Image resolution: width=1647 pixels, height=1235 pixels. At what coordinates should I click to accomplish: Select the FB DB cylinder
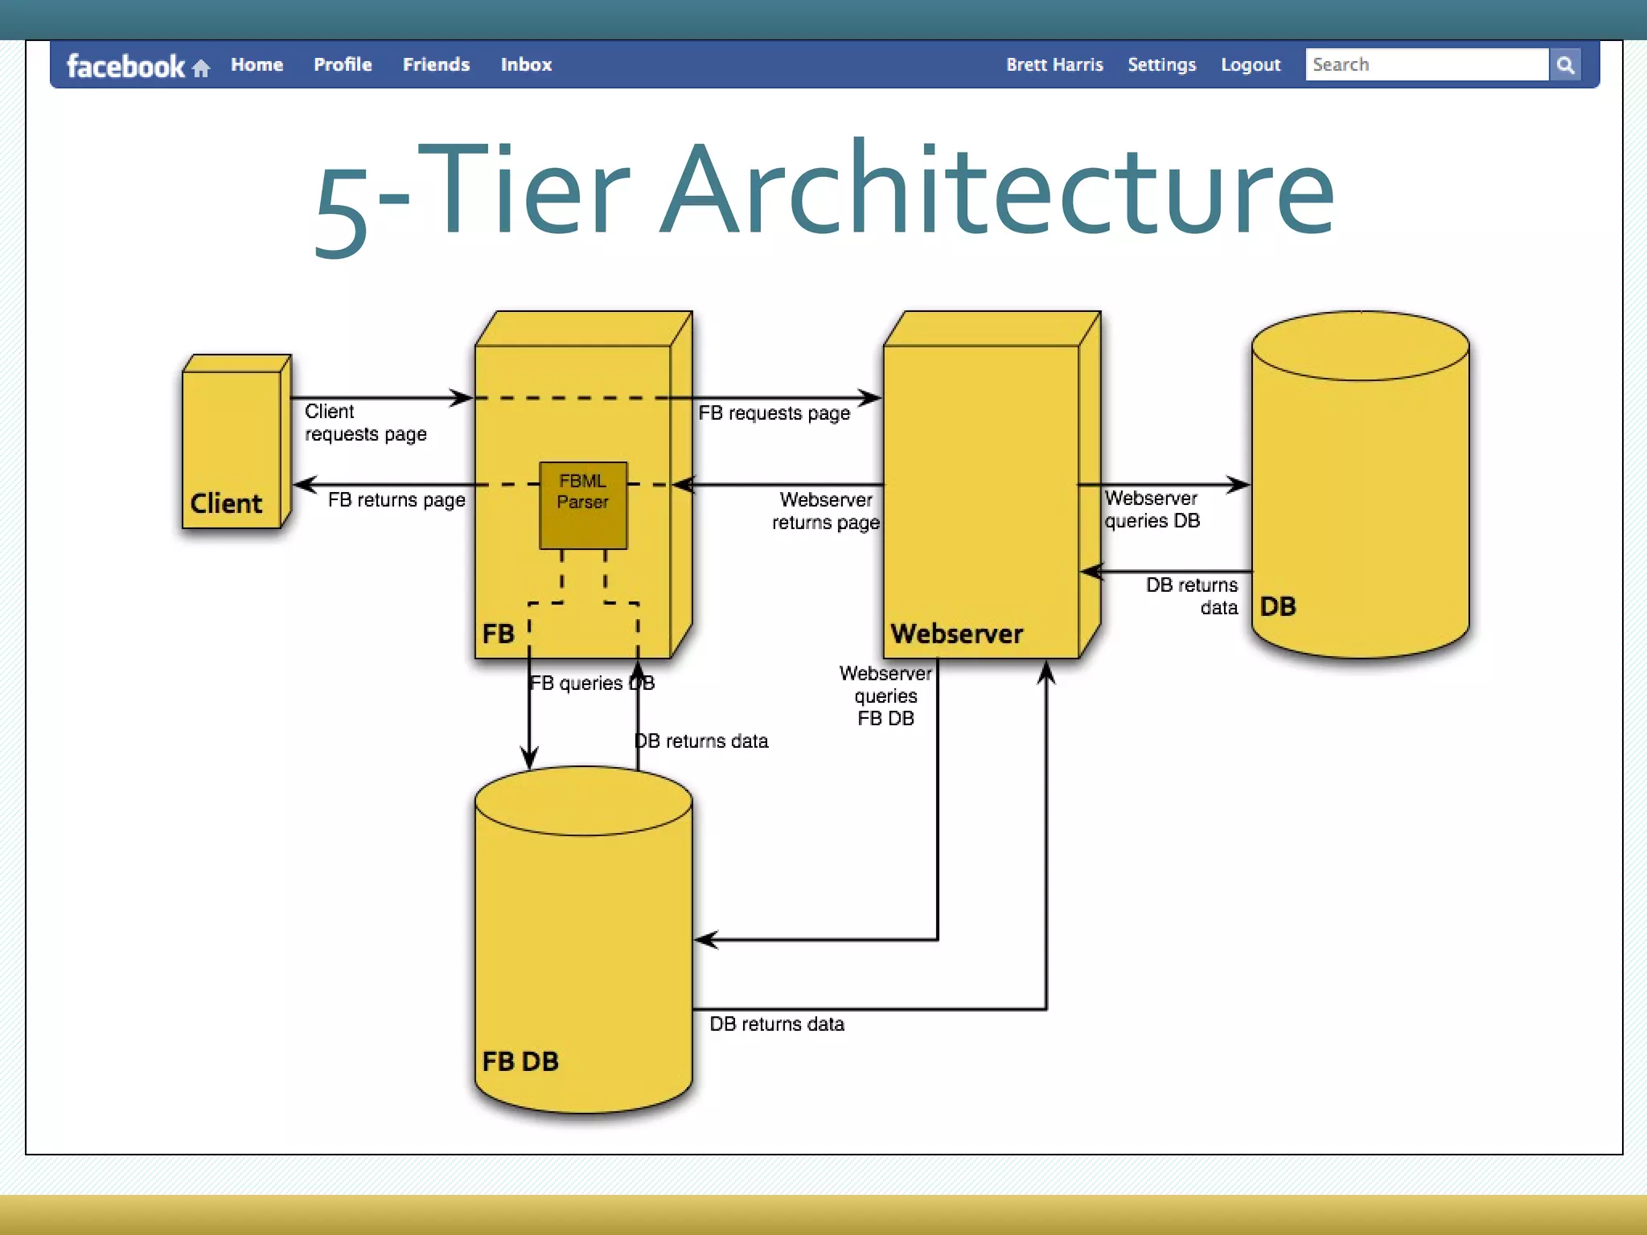click(583, 941)
